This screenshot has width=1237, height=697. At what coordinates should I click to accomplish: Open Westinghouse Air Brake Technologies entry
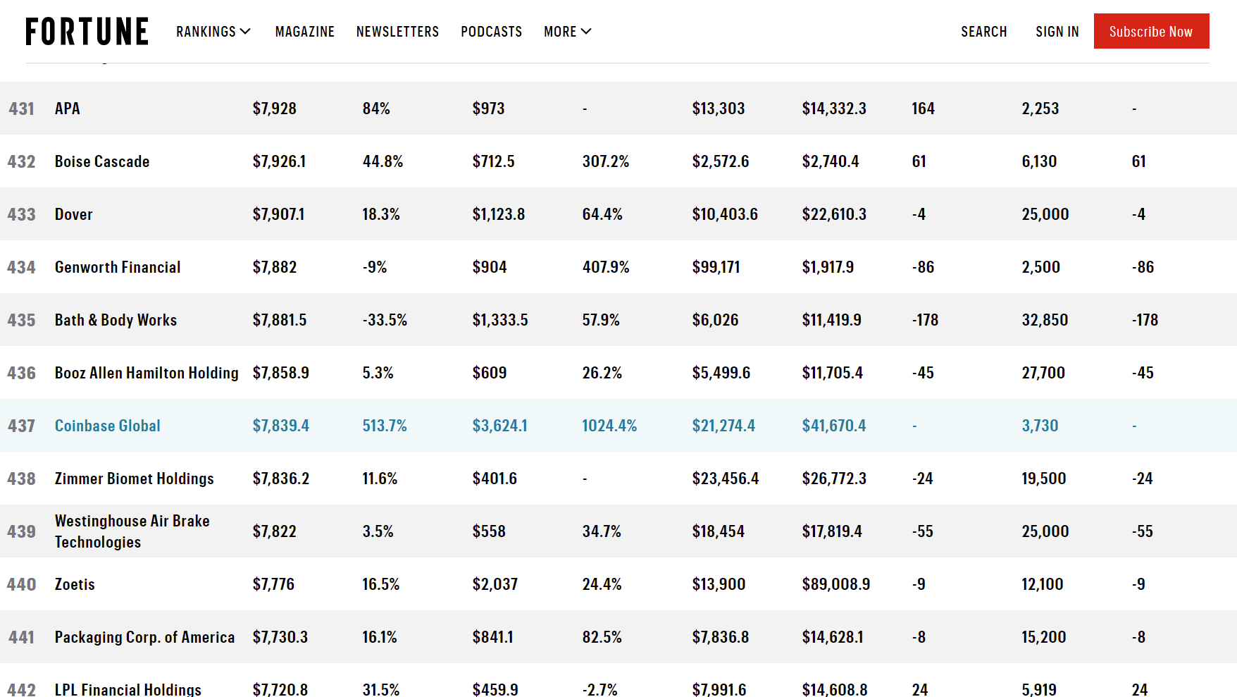[x=132, y=531]
